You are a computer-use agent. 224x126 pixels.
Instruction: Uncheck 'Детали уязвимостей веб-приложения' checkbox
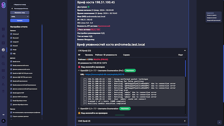tap(11, 89)
